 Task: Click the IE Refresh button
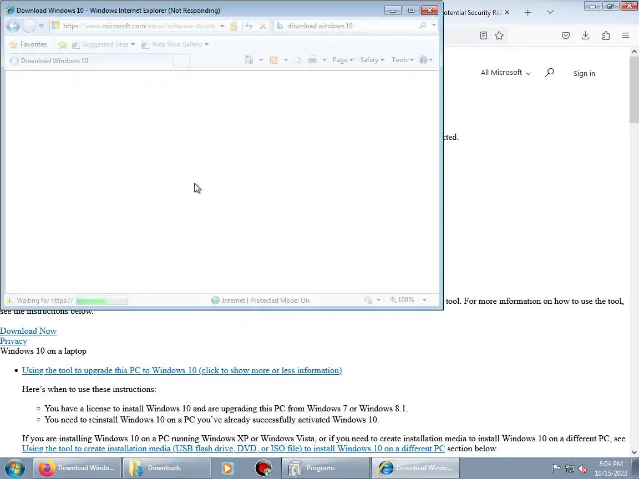(x=249, y=26)
